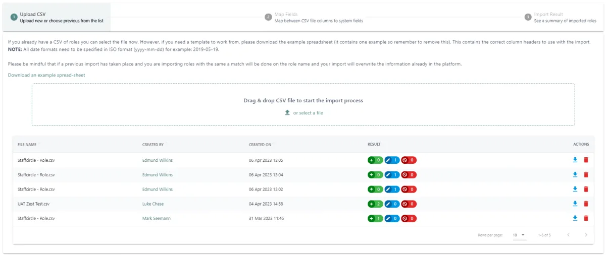Click blue updated badge in 13:02 row

[x=392, y=189]
